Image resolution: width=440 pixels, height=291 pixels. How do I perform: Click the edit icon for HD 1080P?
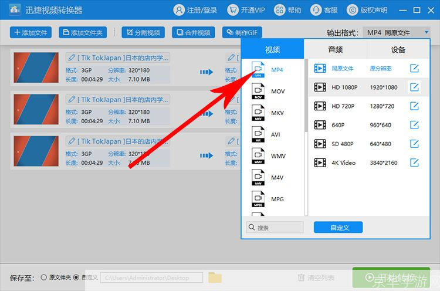(414, 87)
